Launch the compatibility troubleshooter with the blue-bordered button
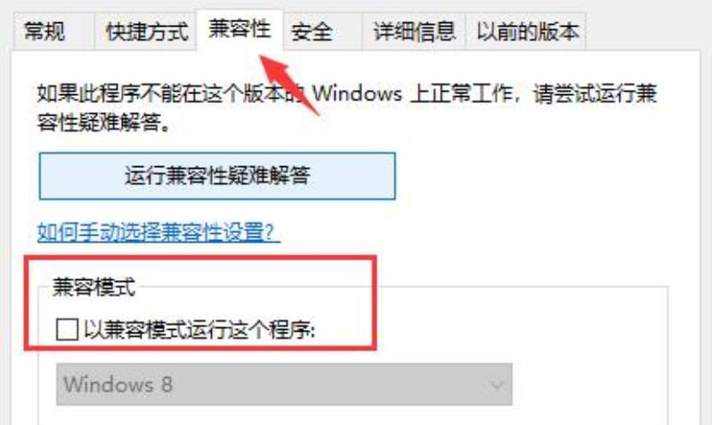 217,176
